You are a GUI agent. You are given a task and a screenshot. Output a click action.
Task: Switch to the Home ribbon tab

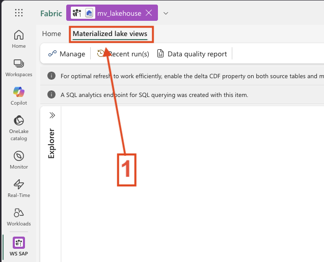pos(51,34)
